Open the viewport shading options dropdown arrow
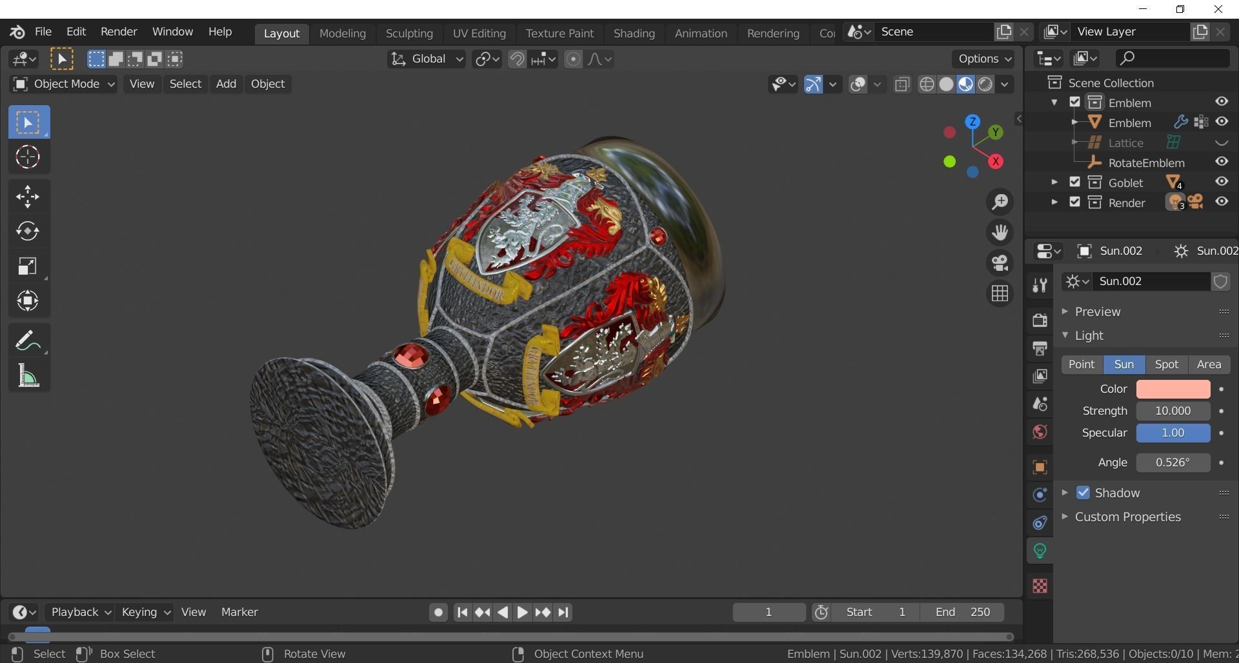Image resolution: width=1239 pixels, height=663 pixels. tap(1005, 84)
